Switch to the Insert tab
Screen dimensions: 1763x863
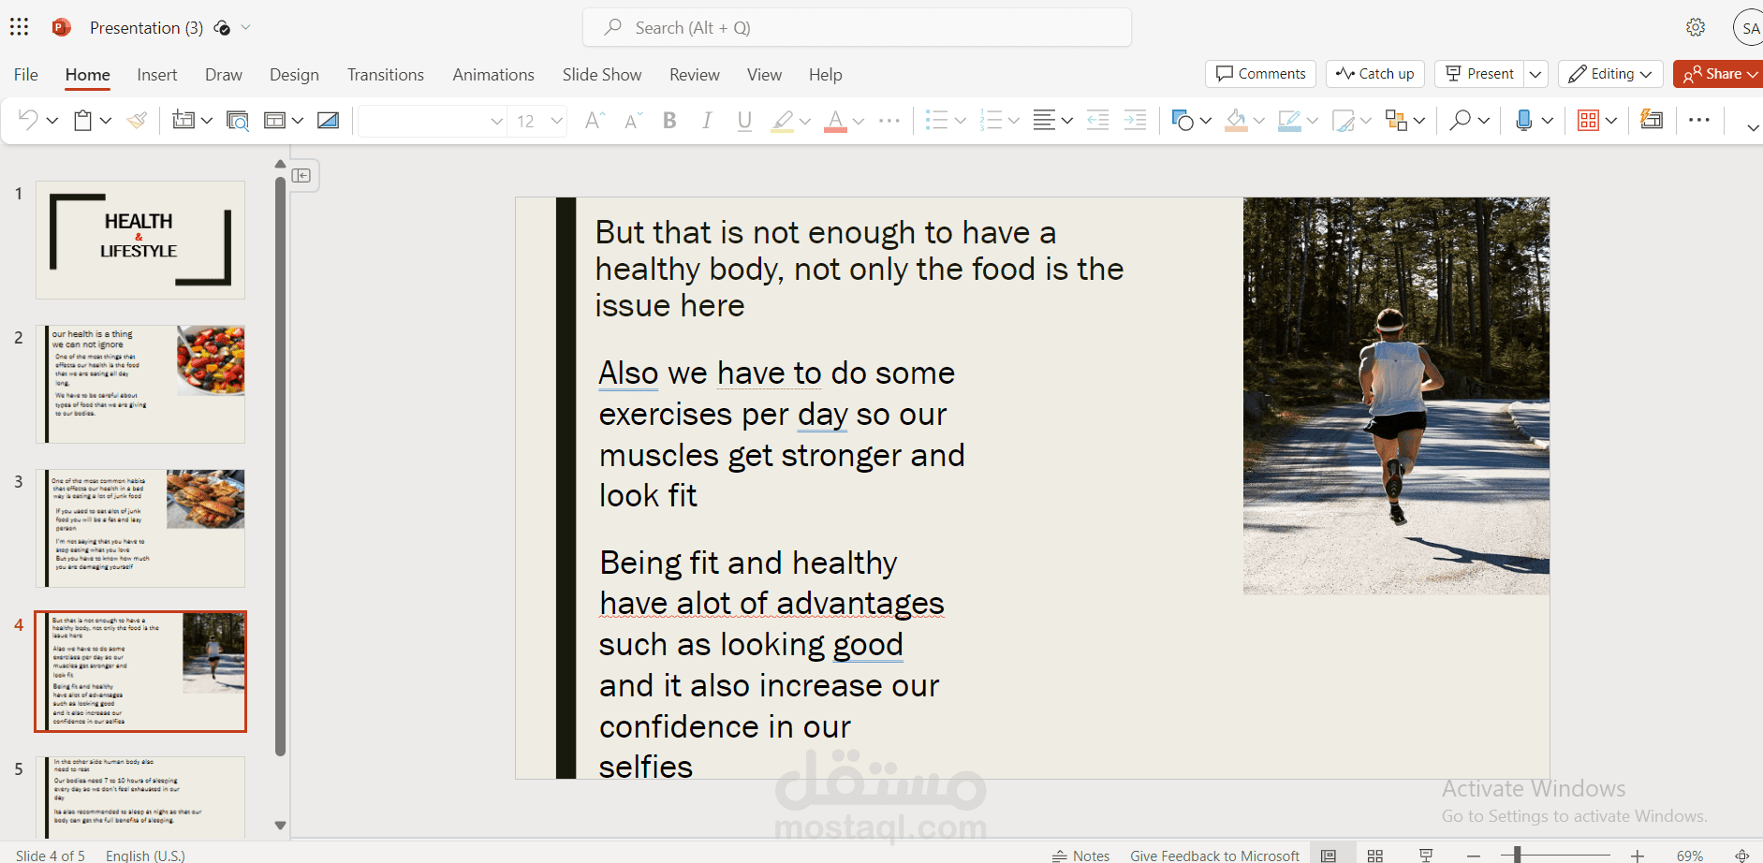point(157,74)
